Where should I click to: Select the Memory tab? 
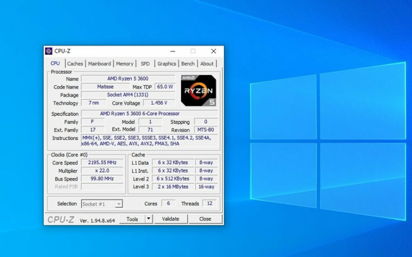click(125, 64)
